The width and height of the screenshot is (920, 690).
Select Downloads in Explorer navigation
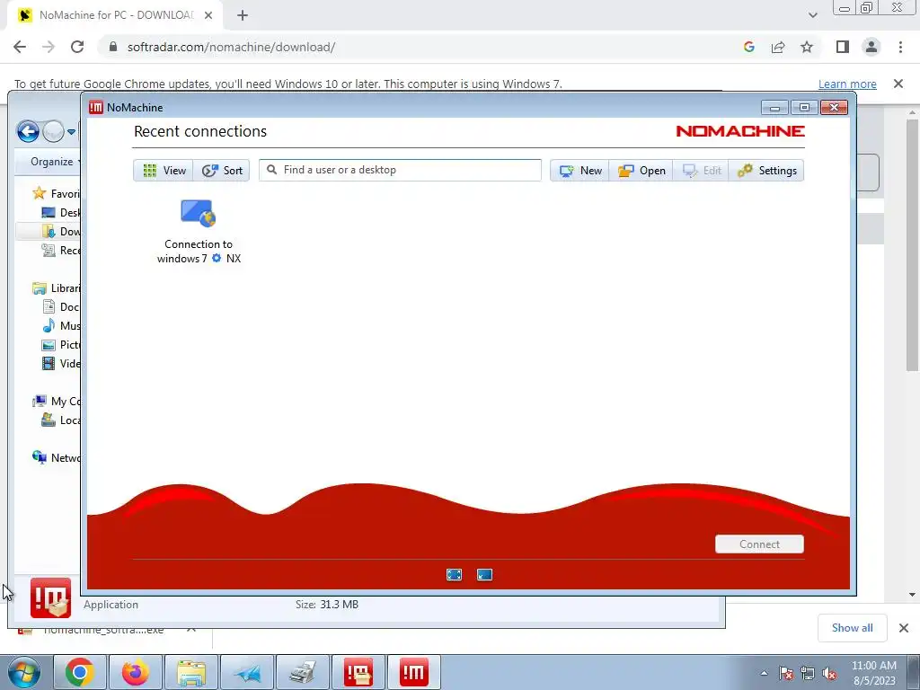[x=61, y=231]
